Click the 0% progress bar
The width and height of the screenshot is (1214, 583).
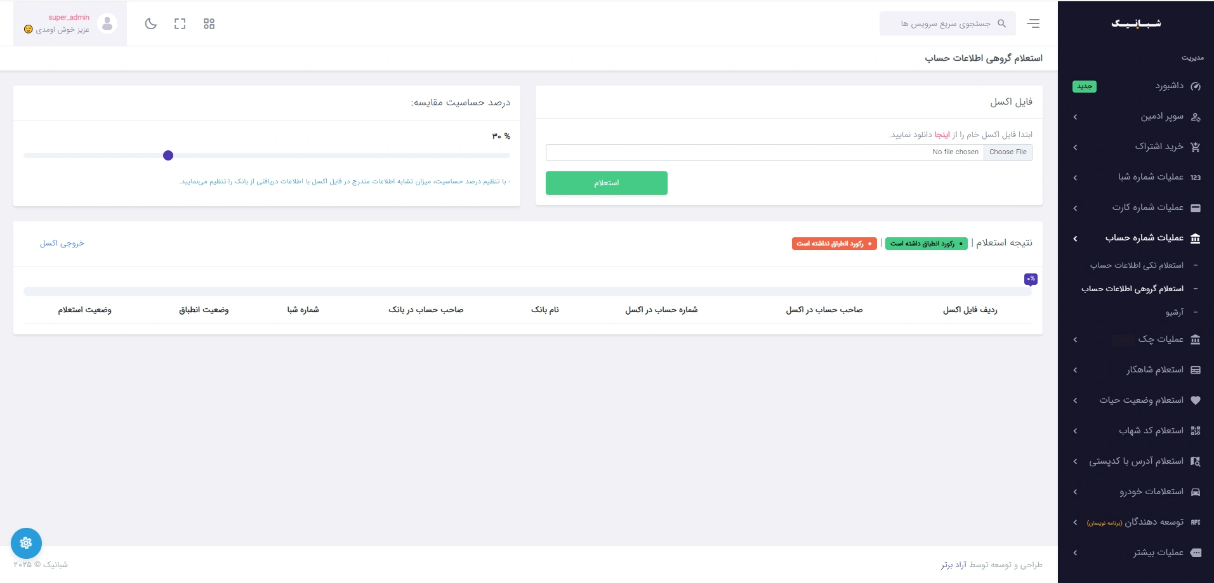coord(528,291)
